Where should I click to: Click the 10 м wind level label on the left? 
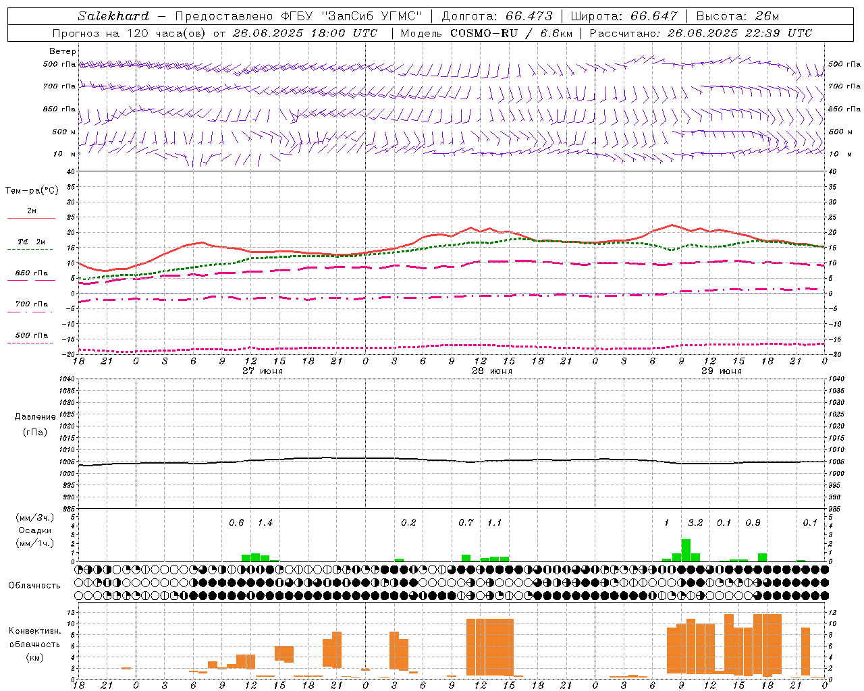pos(64,154)
